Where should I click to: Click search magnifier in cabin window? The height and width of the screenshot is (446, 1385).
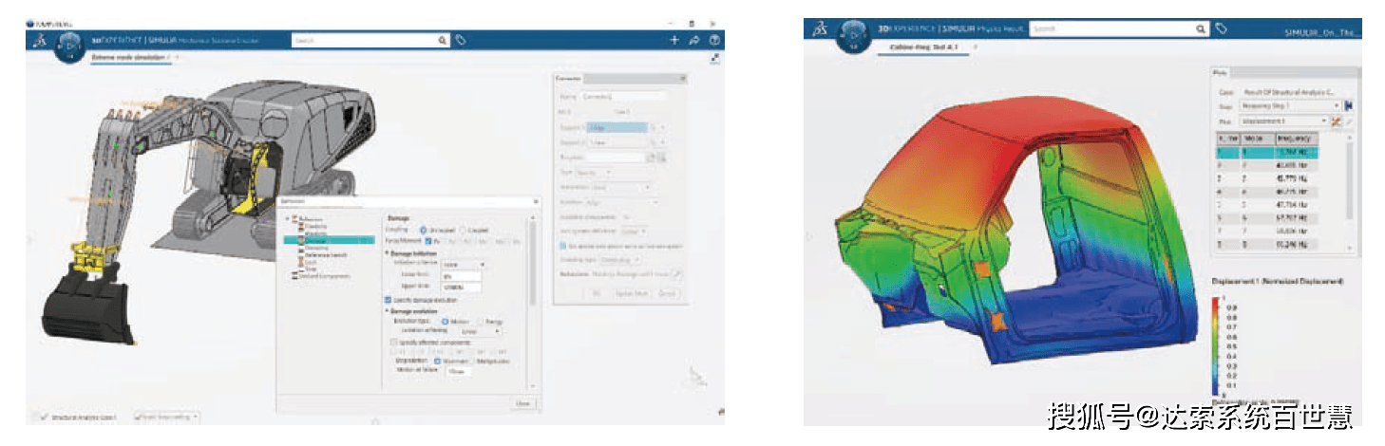[1201, 29]
